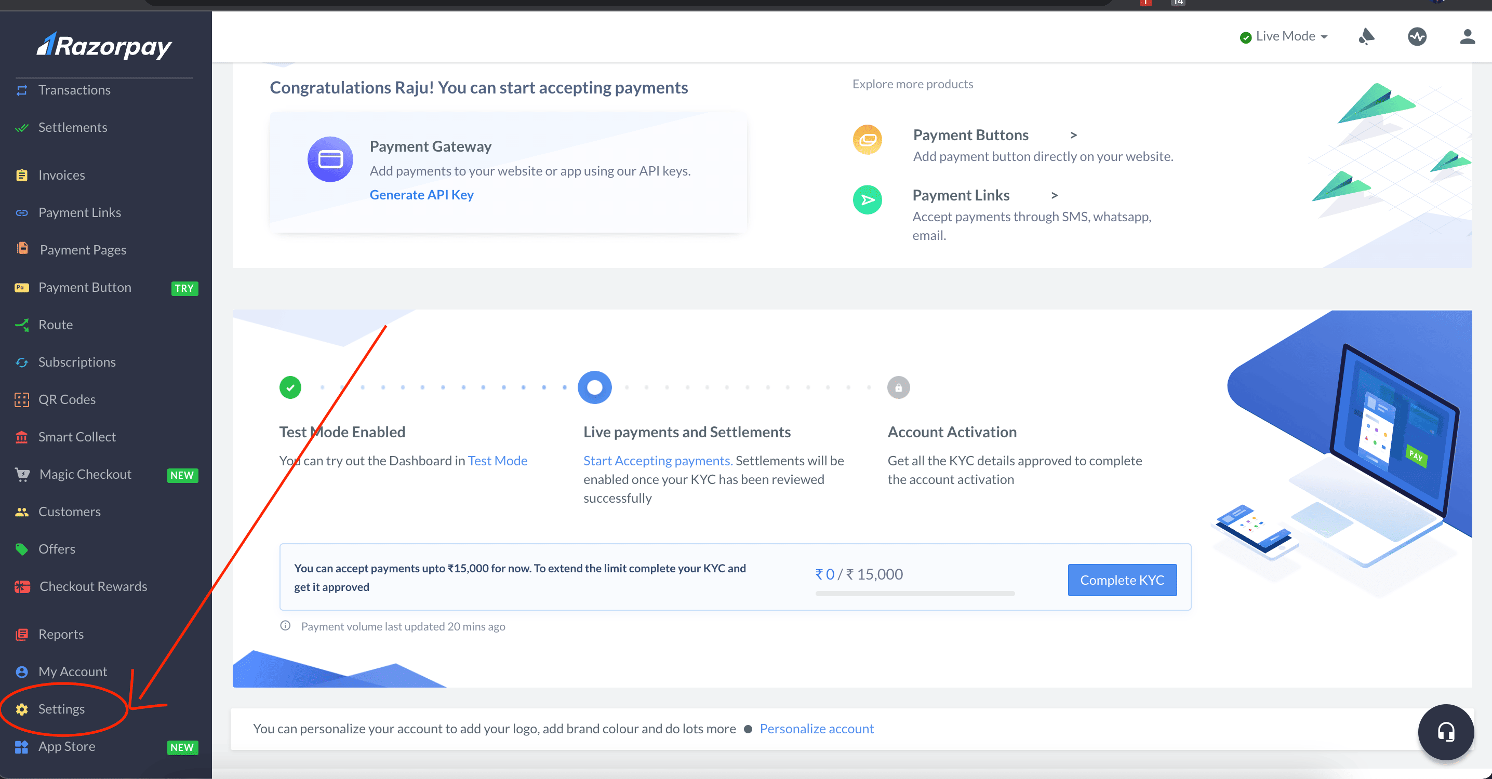Screen dimensions: 1492x779
Task: Open Transactions icon in sidebar
Action: click(x=22, y=90)
